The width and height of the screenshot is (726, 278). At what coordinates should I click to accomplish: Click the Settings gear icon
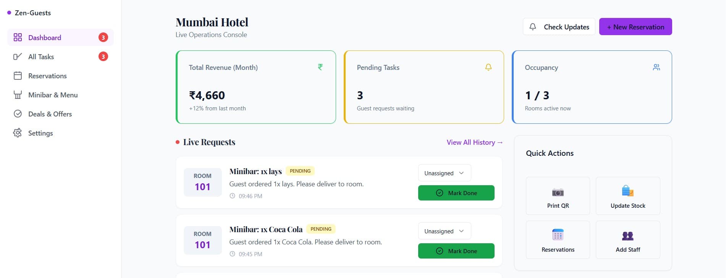pyautogui.click(x=18, y=133)
